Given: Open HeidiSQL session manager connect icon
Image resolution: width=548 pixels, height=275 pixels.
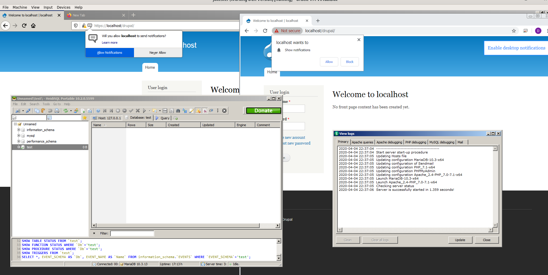Looking at the screenshot, I should (x=18, y=111).
